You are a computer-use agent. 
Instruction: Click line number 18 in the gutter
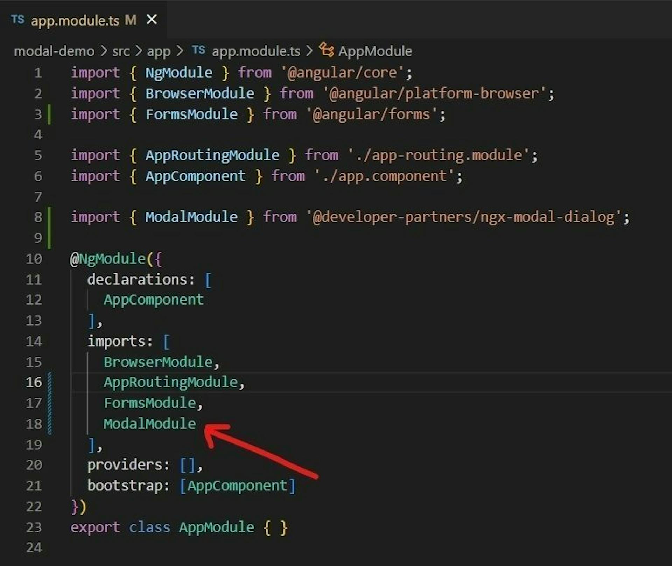(34, 424)
